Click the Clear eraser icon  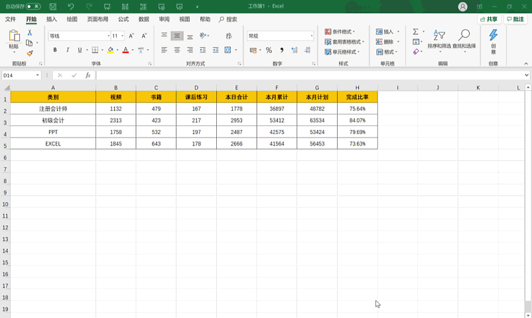[x=416, y=52]
